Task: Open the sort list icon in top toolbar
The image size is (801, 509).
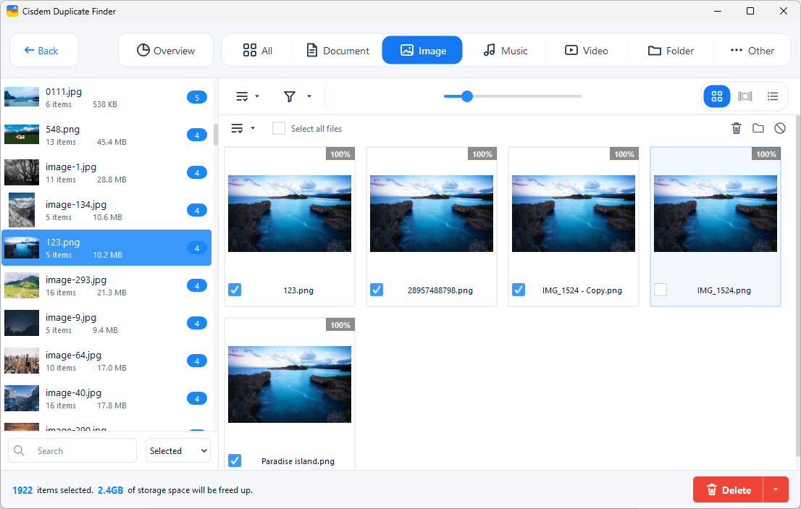Action: pyautogui.click(x=242, y=96)
